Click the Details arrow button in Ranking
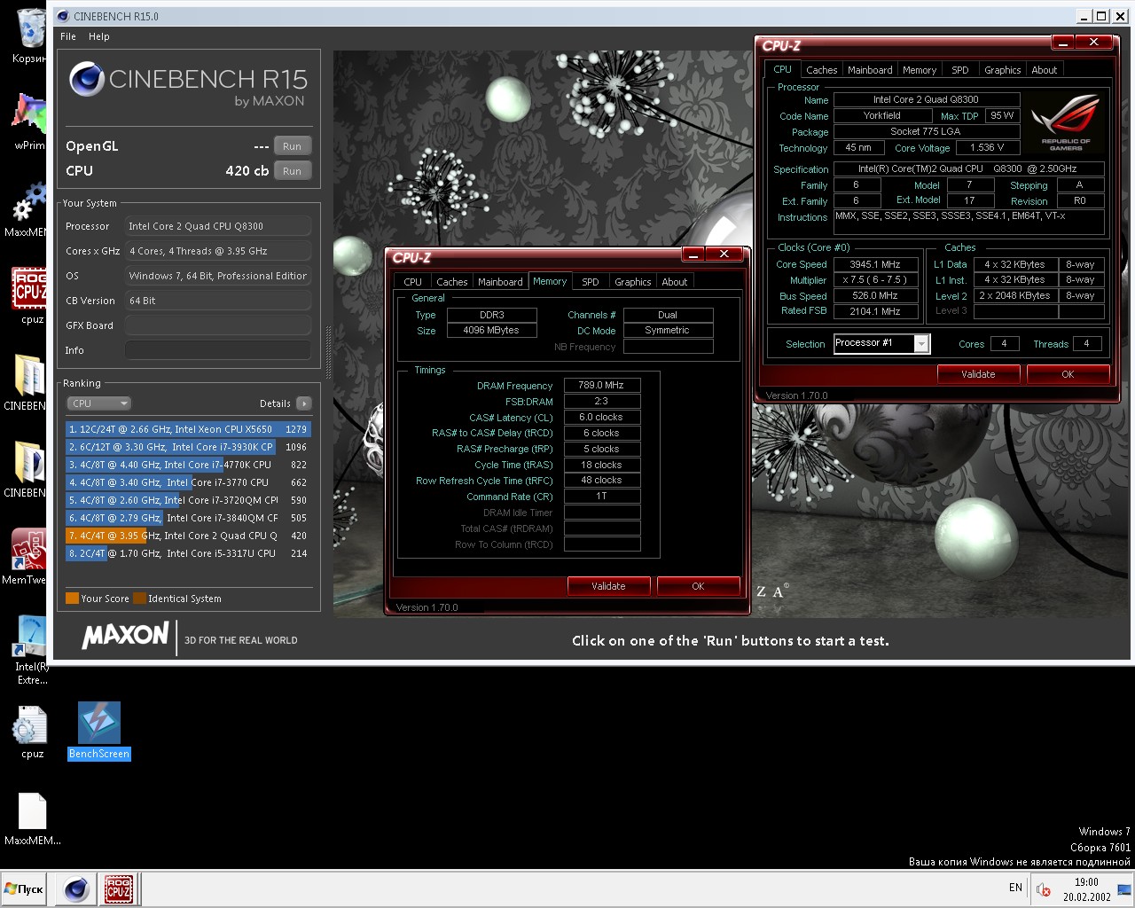This screenshot has height=908, width=1135. [303, 403]
